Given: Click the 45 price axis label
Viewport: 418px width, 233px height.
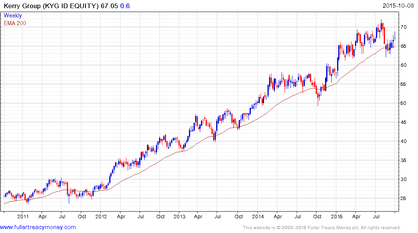Looking at the screenshot, I should pyautogui.click(x=403, y=122).
